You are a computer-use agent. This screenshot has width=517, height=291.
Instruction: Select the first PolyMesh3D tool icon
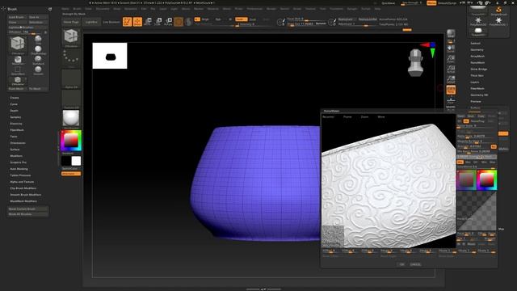tap(478, 22)
